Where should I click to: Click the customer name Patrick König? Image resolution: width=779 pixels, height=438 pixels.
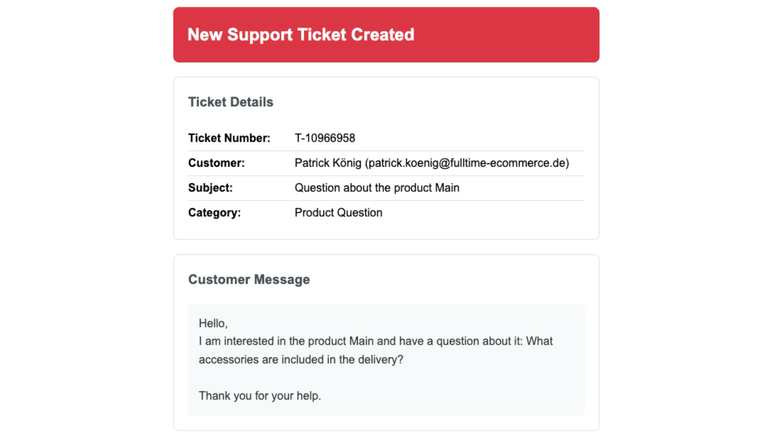[x=327, y=163]
